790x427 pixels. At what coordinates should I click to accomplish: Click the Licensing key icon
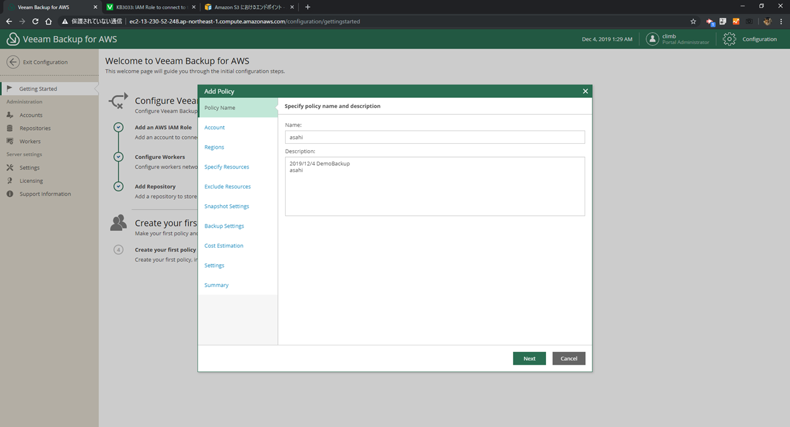click(x=9, y=180)
